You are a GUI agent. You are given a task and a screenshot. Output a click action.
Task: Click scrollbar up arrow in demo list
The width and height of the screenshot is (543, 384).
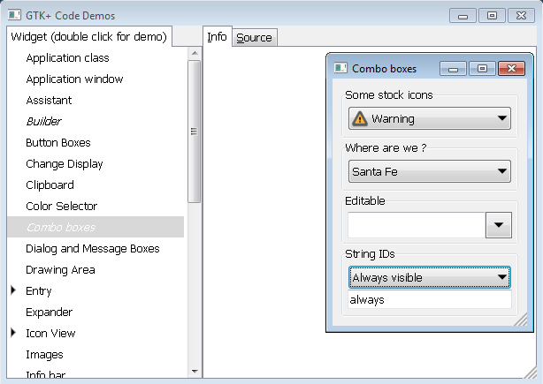pyautogui.click(x=195, y=54)
